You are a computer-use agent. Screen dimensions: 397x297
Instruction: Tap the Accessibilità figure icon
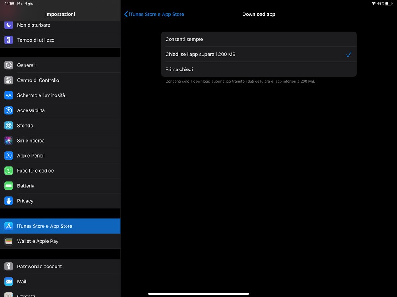pos(9,110)
